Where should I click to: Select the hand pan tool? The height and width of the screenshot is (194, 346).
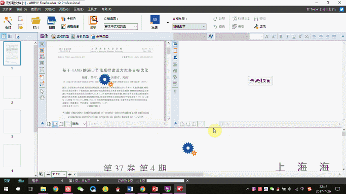tap(42, 98)
